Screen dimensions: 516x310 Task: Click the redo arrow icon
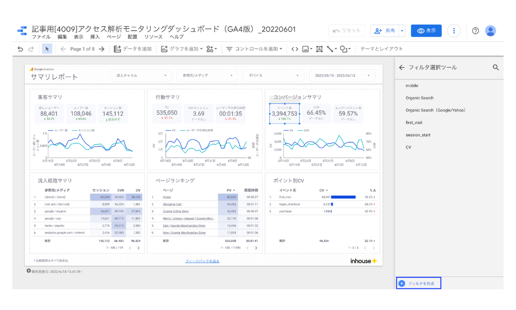point(31,49)
